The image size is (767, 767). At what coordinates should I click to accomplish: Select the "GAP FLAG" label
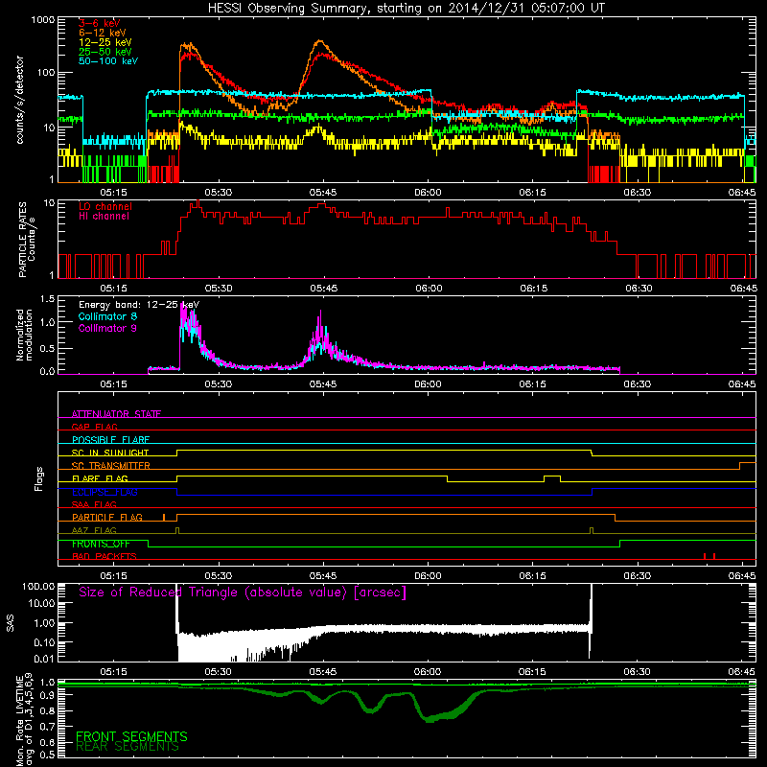pos(94,427)
